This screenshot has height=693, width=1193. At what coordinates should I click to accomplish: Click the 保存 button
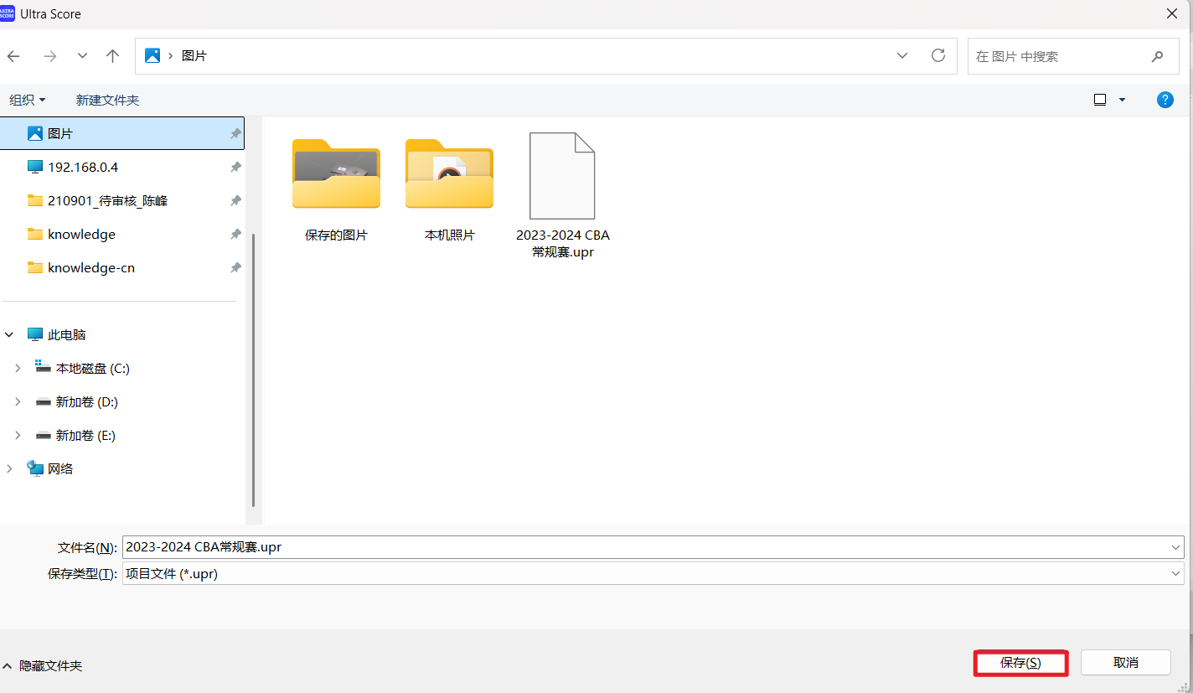[1020, 662]
